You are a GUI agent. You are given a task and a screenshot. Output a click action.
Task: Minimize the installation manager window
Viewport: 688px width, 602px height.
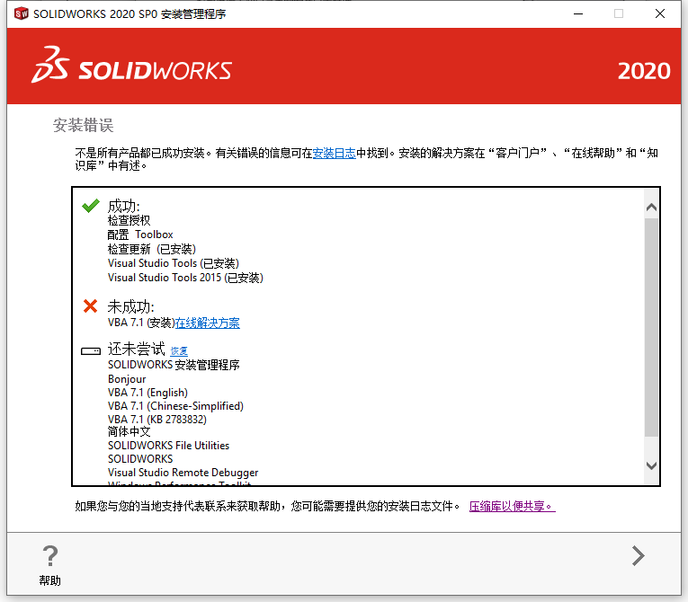click(577, 13)
